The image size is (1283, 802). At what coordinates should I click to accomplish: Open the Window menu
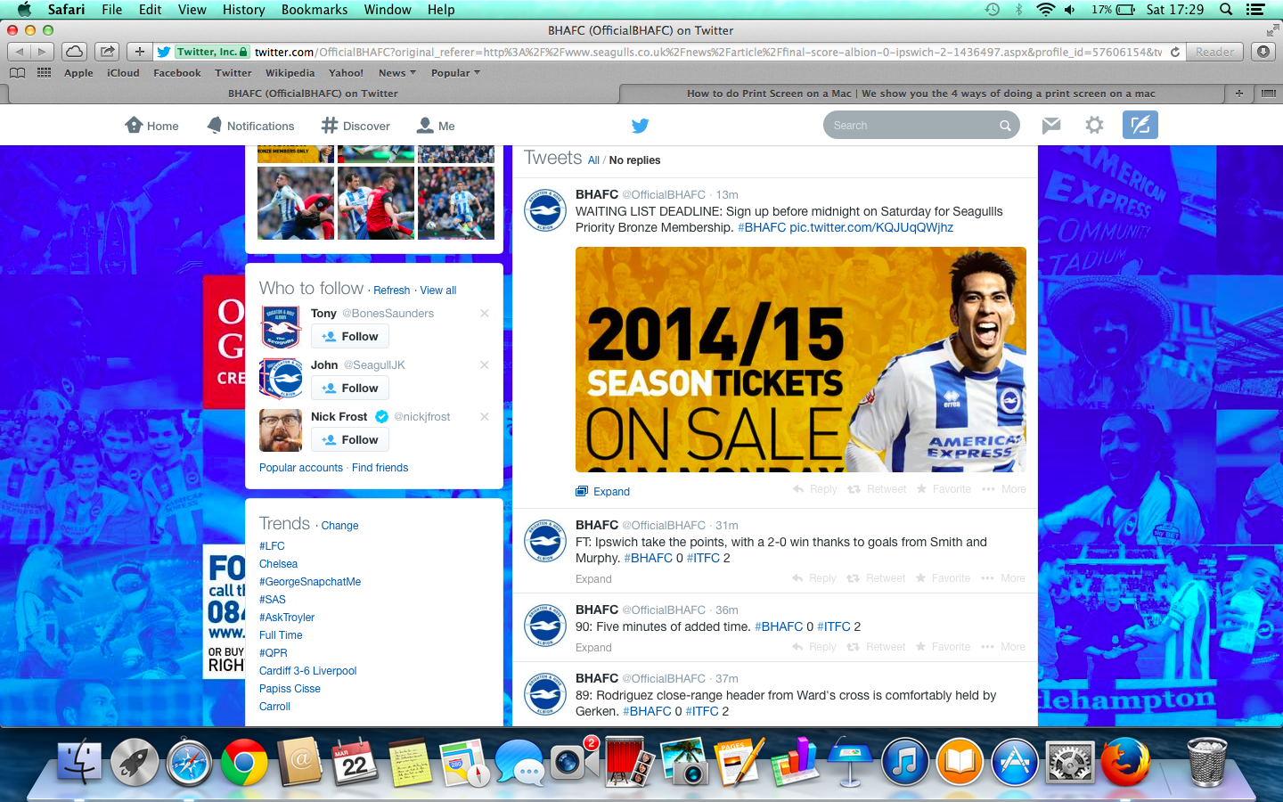click(388, 10)
